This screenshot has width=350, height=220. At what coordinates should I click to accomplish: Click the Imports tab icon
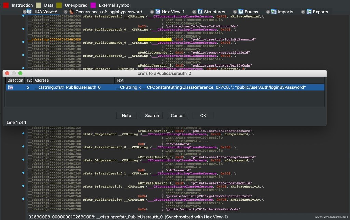pos(274,12)
